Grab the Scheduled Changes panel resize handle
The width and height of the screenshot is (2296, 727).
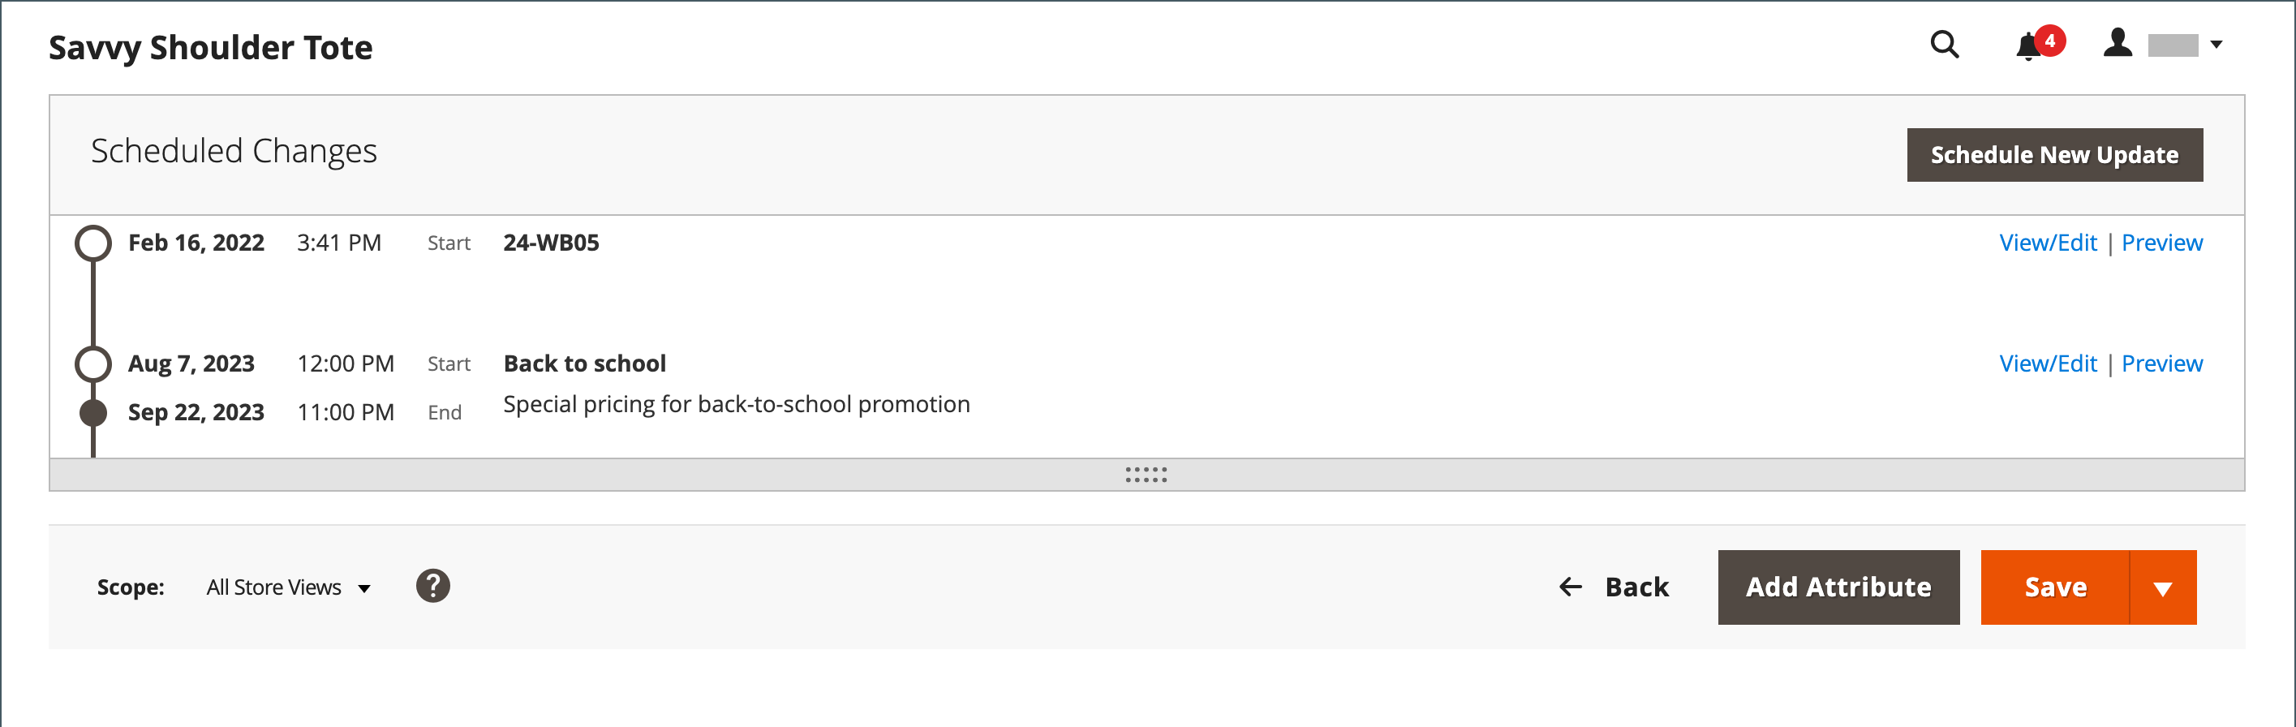[x=1146, y=475]
